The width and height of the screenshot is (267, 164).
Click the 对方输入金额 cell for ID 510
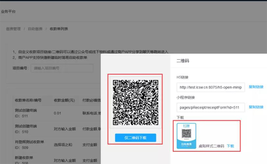pos(64,129)
